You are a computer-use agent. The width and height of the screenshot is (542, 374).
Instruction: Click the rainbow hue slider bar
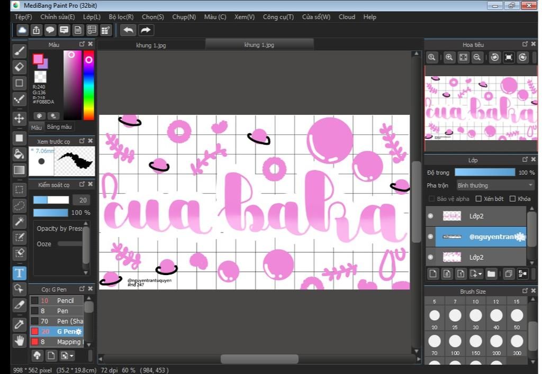[x=88, y=85]
